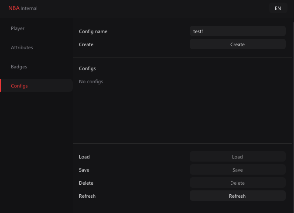Click the Delete button

pyautogui.click(x=238, y=183)
